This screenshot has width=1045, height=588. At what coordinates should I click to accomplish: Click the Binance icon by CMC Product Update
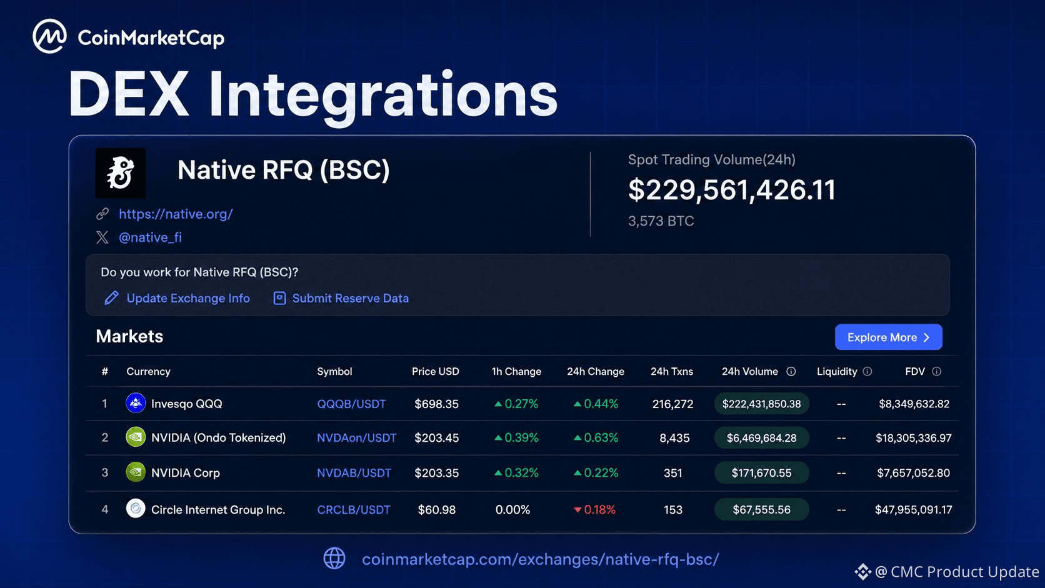863,572
